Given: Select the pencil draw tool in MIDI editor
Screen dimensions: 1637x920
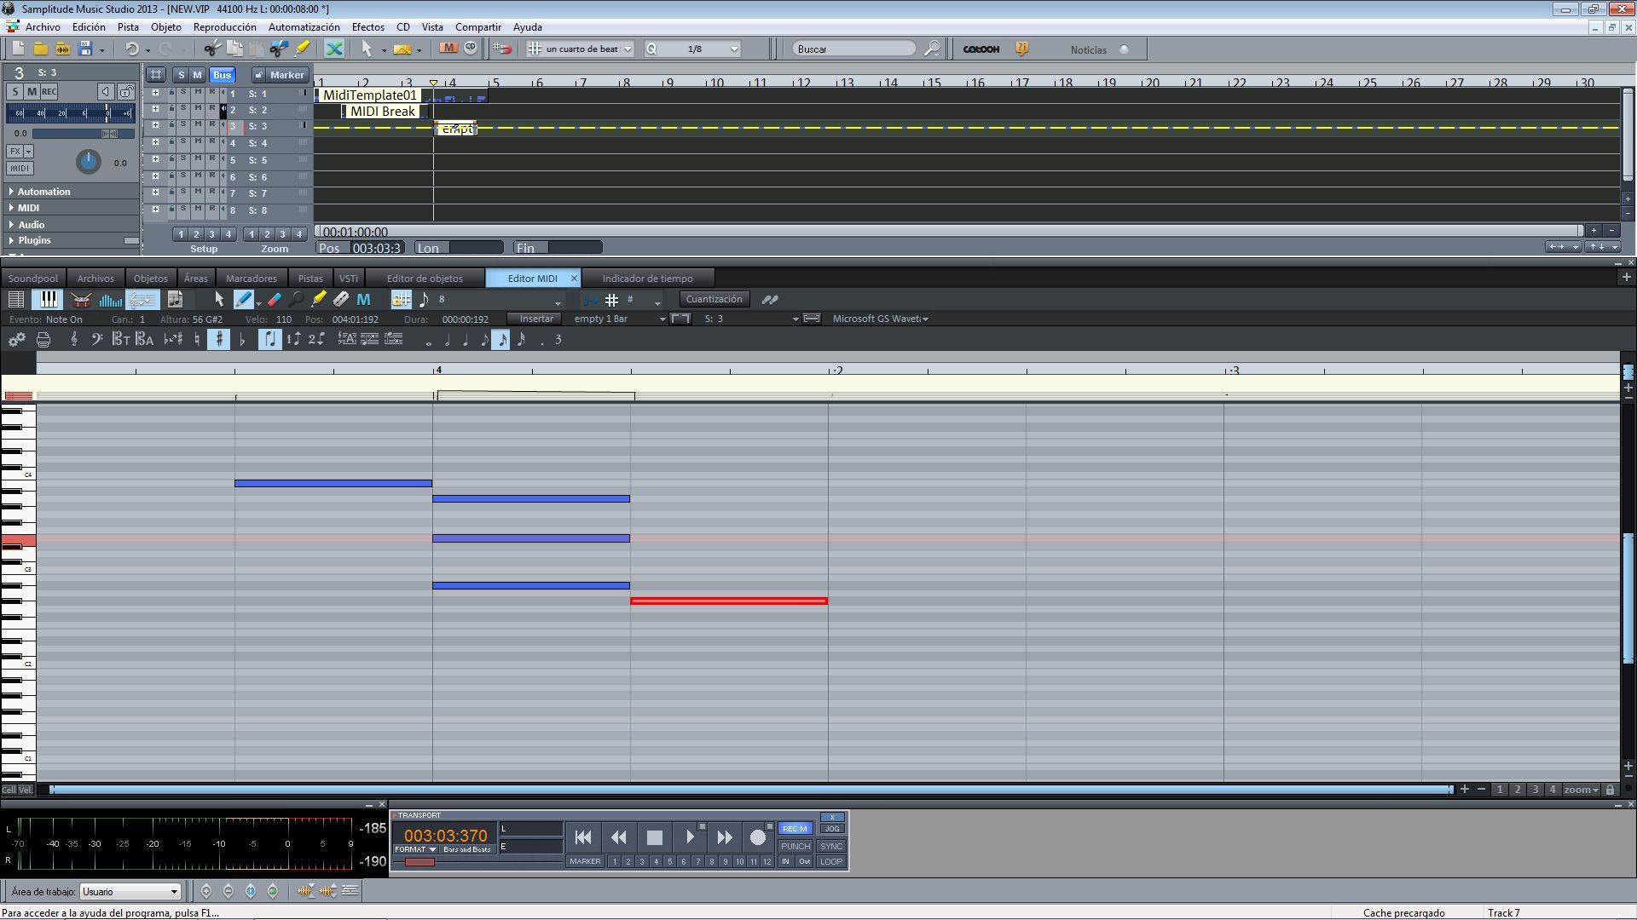Looking at the screenshot, I should (244, 300).
